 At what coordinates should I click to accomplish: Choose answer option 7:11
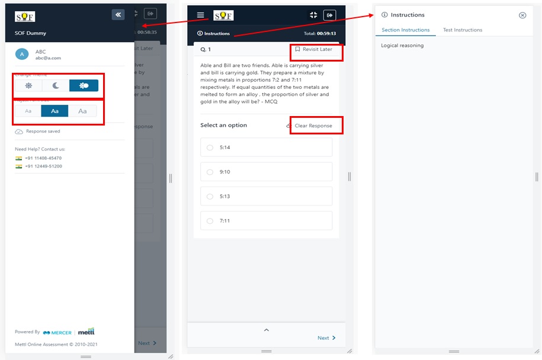point(210,221)
